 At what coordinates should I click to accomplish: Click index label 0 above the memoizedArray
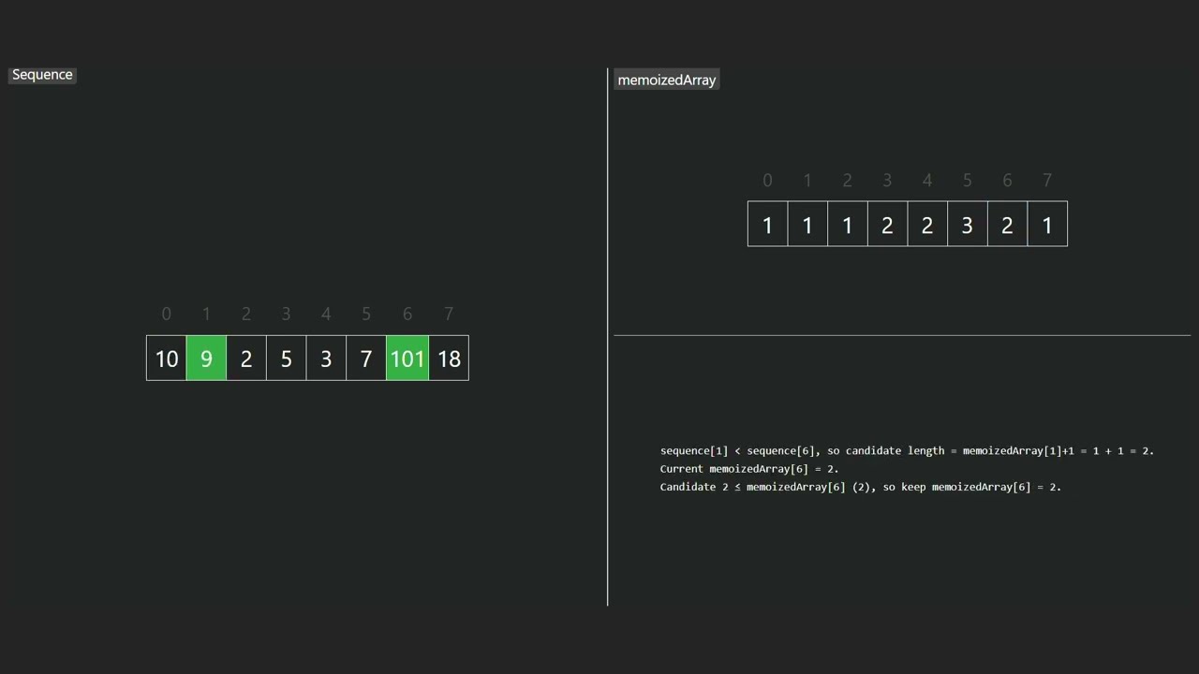click(x=768, y=180)
